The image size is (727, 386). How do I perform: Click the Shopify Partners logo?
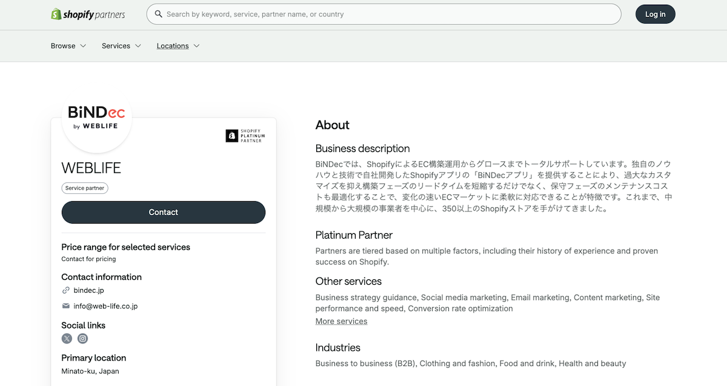[x=88, y=14]
